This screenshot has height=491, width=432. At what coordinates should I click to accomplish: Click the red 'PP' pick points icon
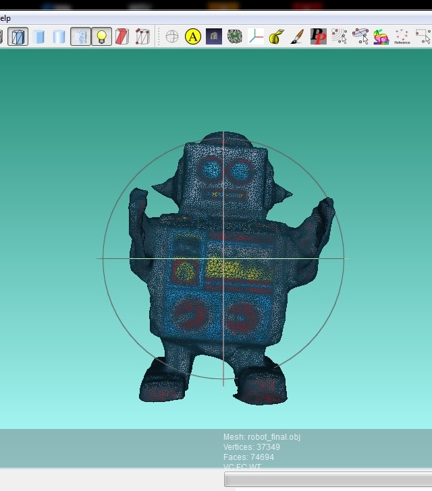[x=318, y=36]
